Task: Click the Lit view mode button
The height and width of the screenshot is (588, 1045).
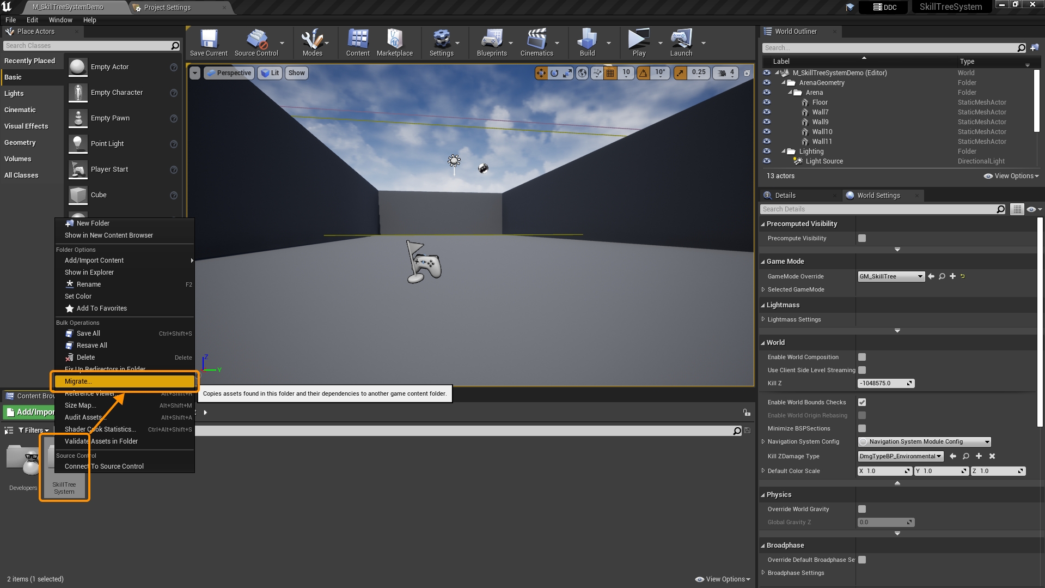Action: pos(270,73)
